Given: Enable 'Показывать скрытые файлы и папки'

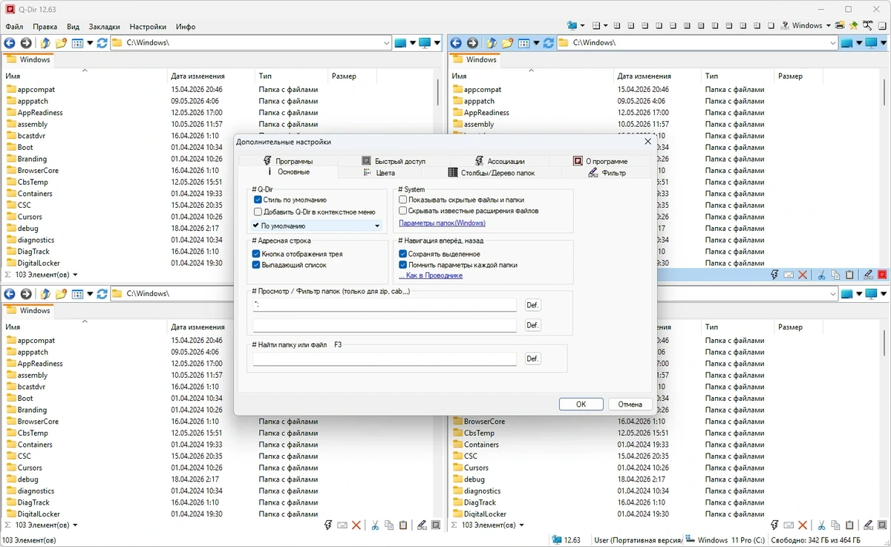Looking at the screenshot, I should [403, 200].
